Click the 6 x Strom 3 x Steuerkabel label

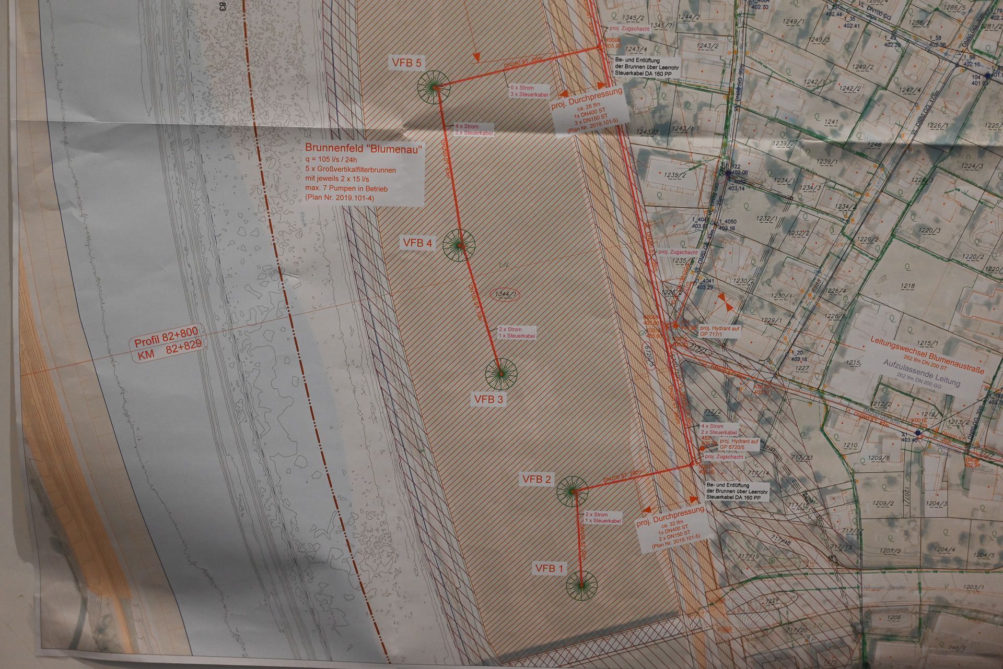[530, 91]
